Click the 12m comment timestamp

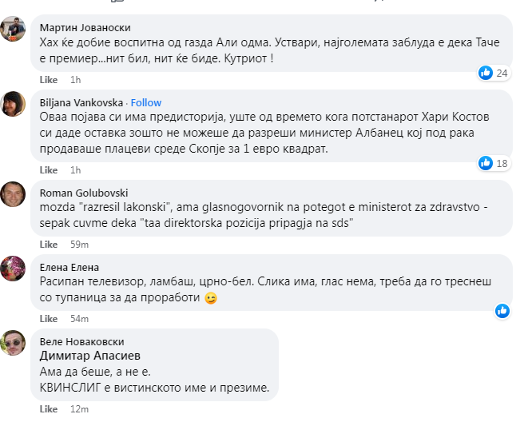[79, 409]
